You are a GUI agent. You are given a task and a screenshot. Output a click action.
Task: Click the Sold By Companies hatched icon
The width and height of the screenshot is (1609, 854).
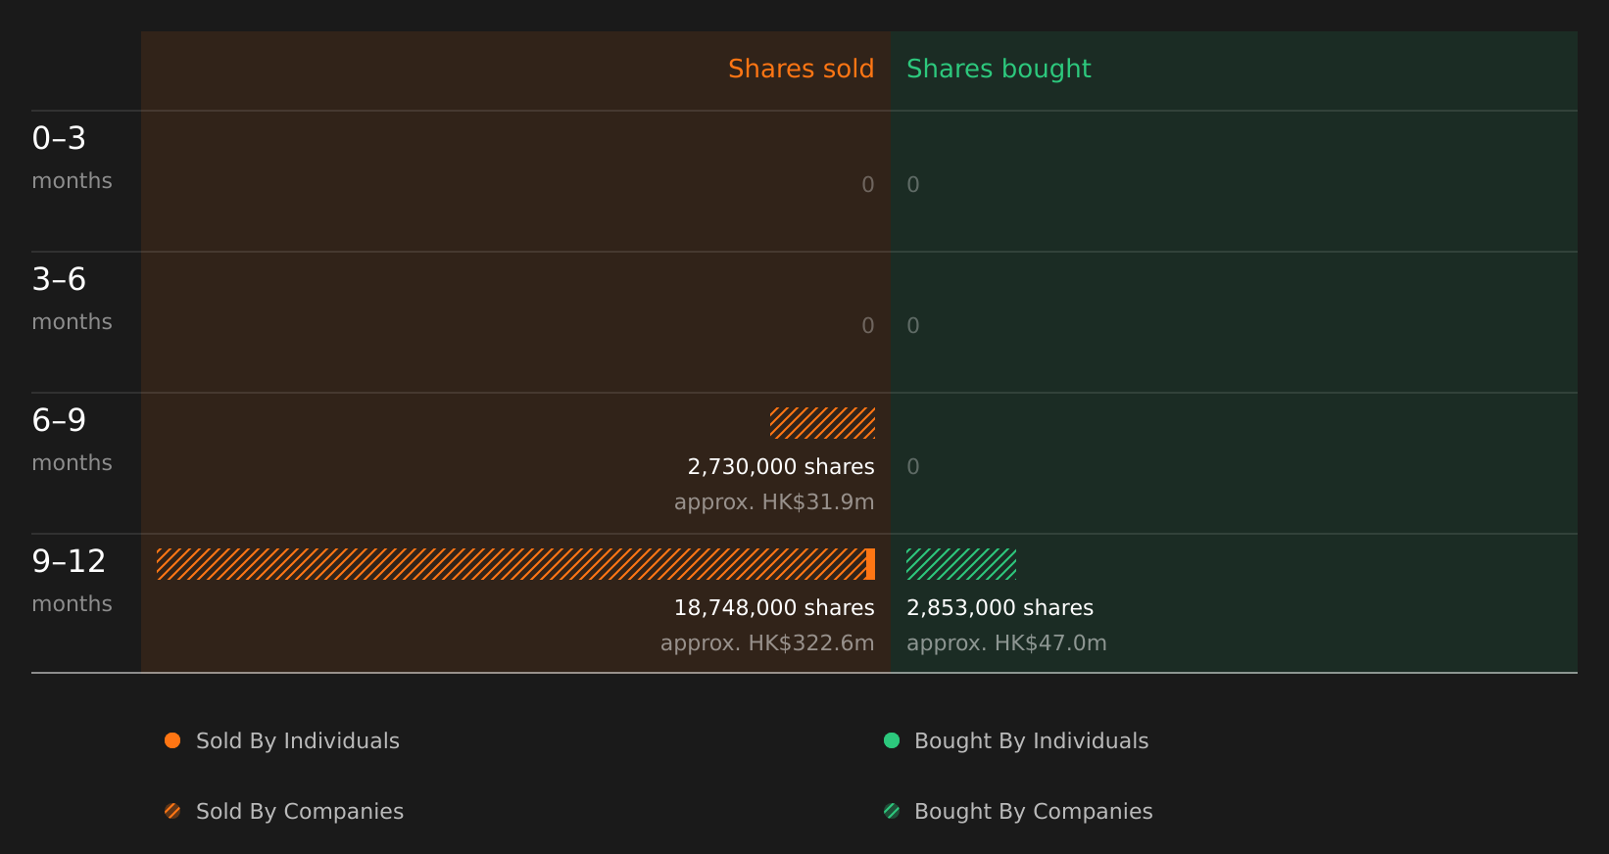click(x=172, y=811)
